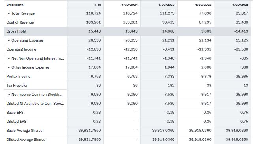
Task: Collapse the Total Revenue row chevron
Action: (x=9, y=13)
